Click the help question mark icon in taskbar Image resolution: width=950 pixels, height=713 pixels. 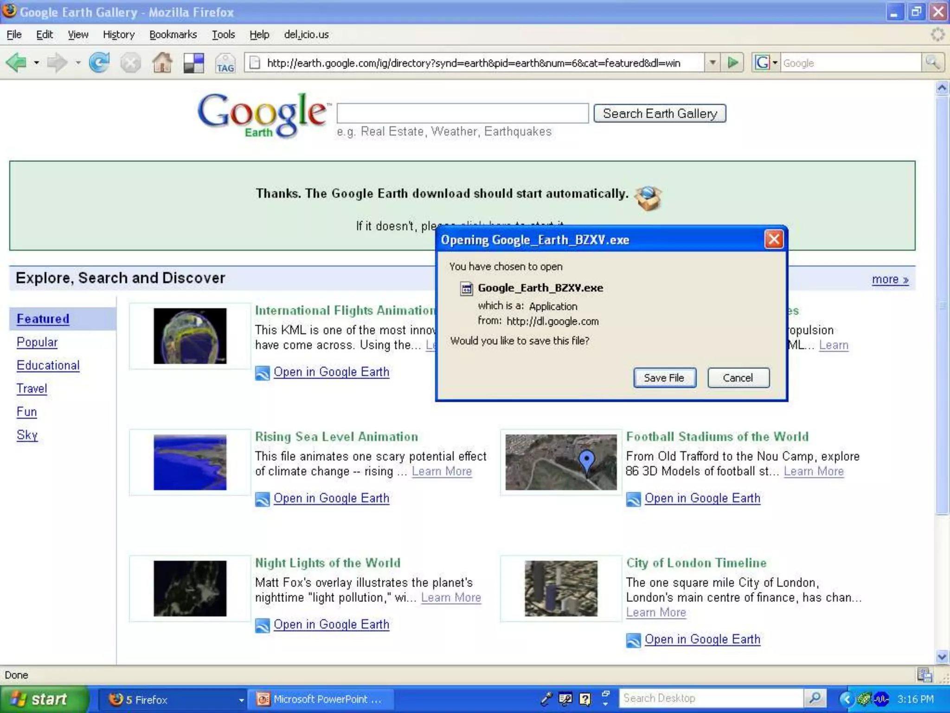click(x=585, y=699)
